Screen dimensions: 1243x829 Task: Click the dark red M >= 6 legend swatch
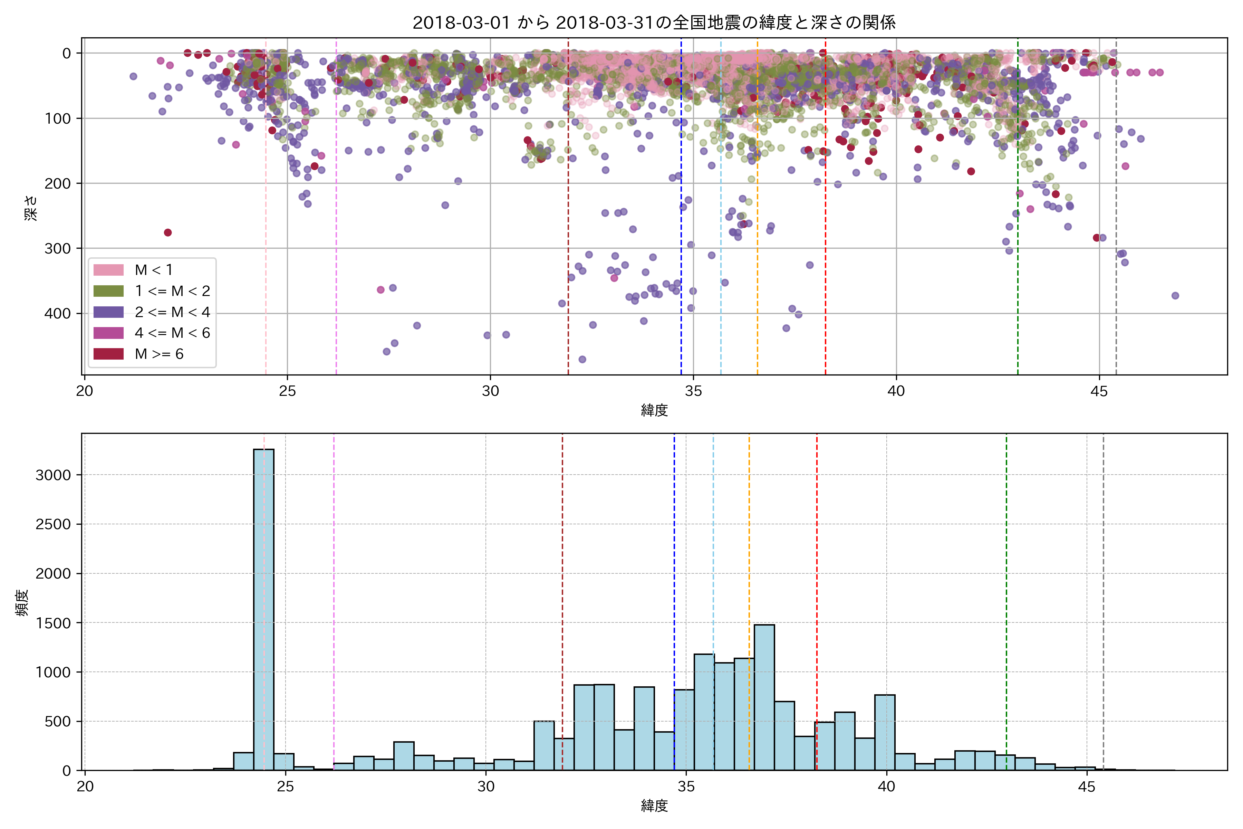(108, 354)
